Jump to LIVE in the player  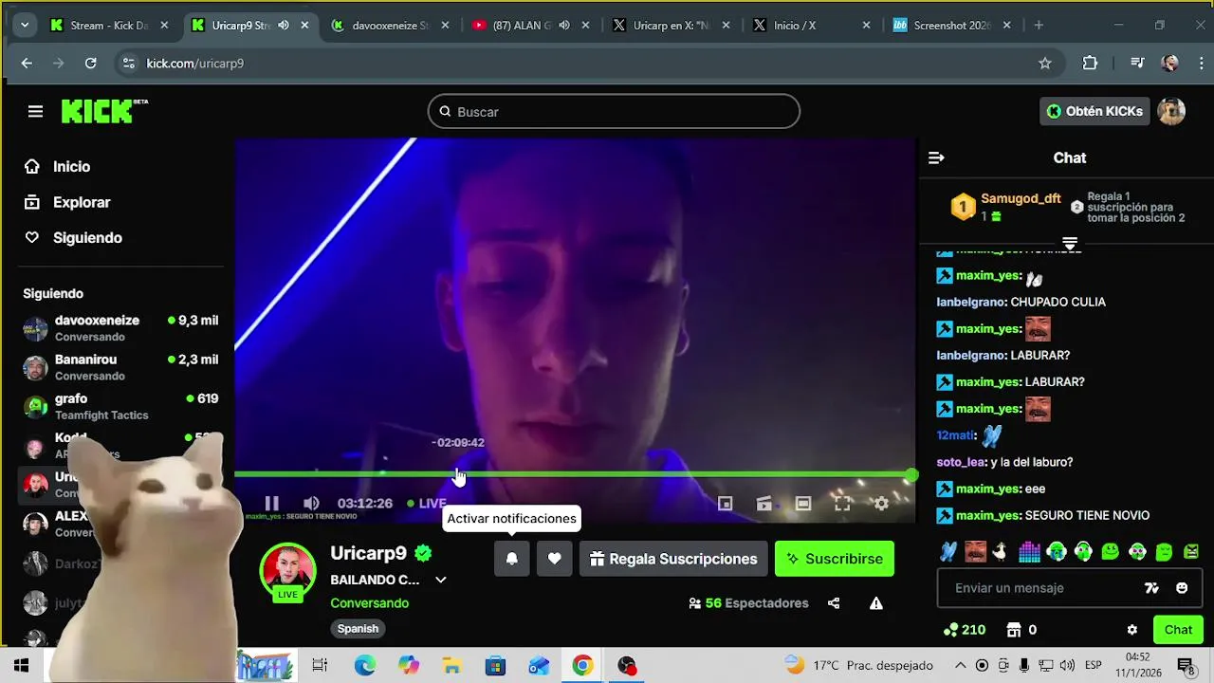427,504
